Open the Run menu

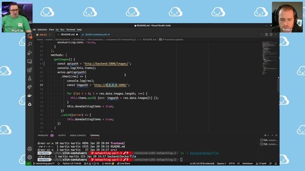(x=62, y=29)
